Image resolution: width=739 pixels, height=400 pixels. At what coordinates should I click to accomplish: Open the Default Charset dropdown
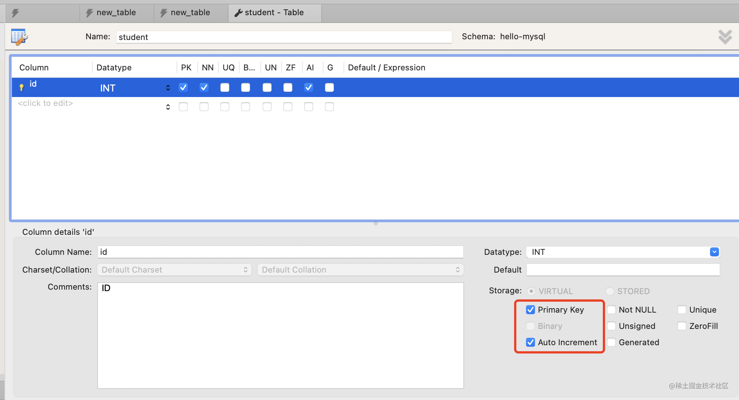174,270
